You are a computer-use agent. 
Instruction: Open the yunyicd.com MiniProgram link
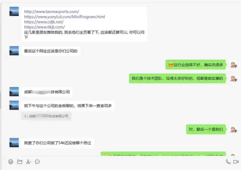[65, 17]
